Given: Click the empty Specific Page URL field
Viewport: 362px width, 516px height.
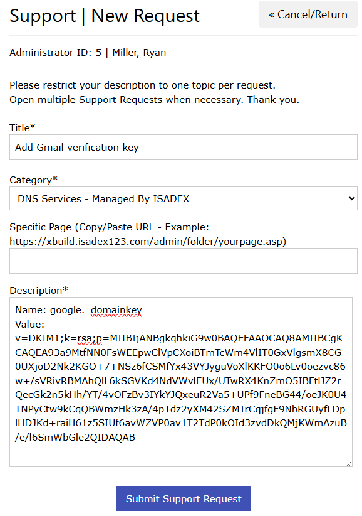Looking at the screenshot, I should coord(183,261).
